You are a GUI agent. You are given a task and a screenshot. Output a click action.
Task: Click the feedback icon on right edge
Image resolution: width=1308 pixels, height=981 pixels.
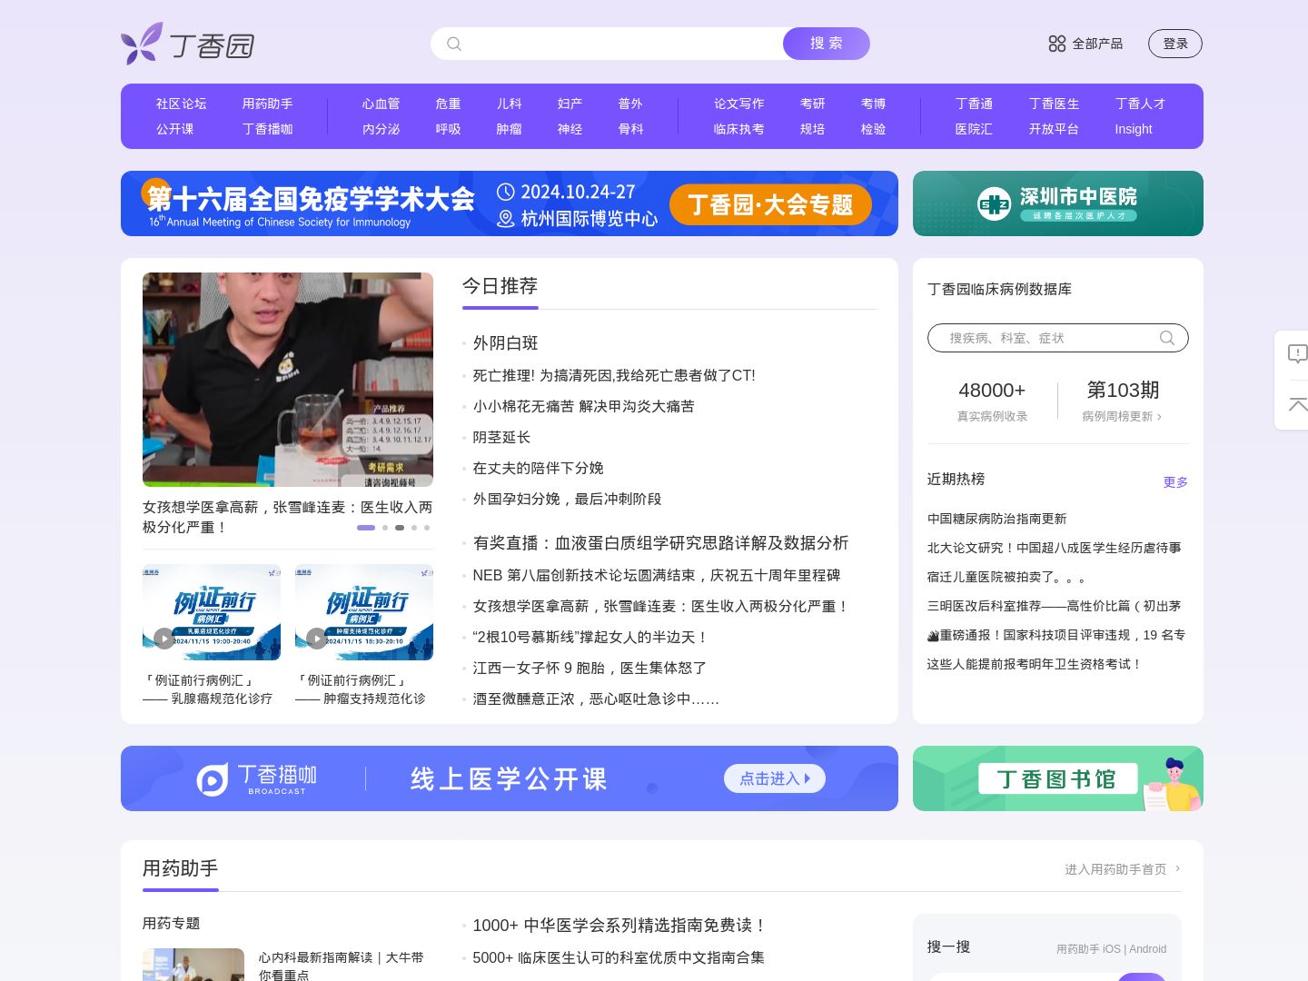tap(1298, 353)
